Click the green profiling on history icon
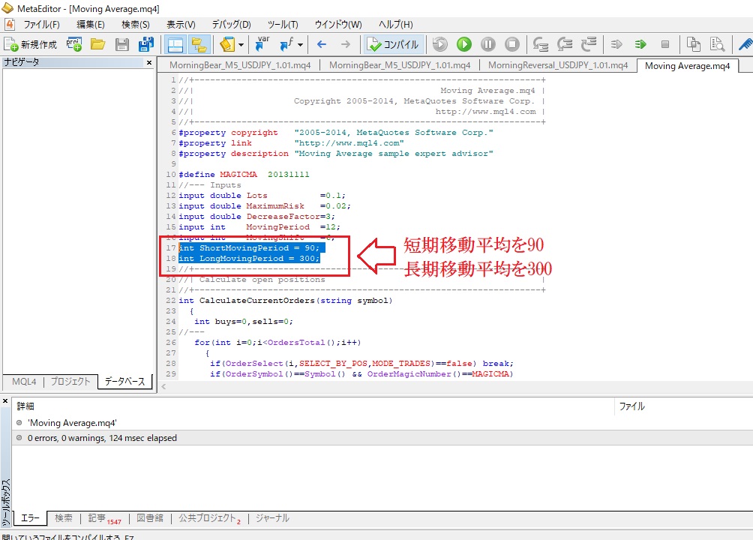Image resolution: width=753 pixels, height=540 pixels. point(640,45)
